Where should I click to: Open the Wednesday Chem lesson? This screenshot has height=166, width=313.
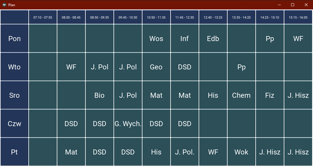point(241,95)
